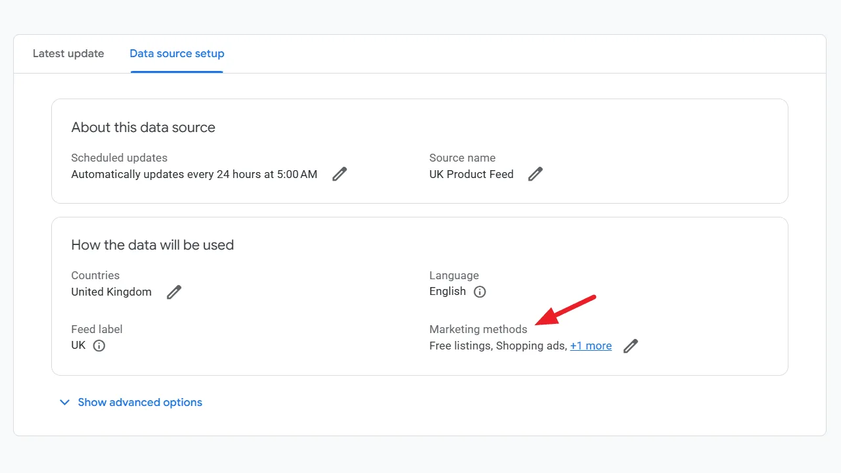Screen dimensions: 841x473
Task: Open the Feed label info icon
Action: pos(99,346)
